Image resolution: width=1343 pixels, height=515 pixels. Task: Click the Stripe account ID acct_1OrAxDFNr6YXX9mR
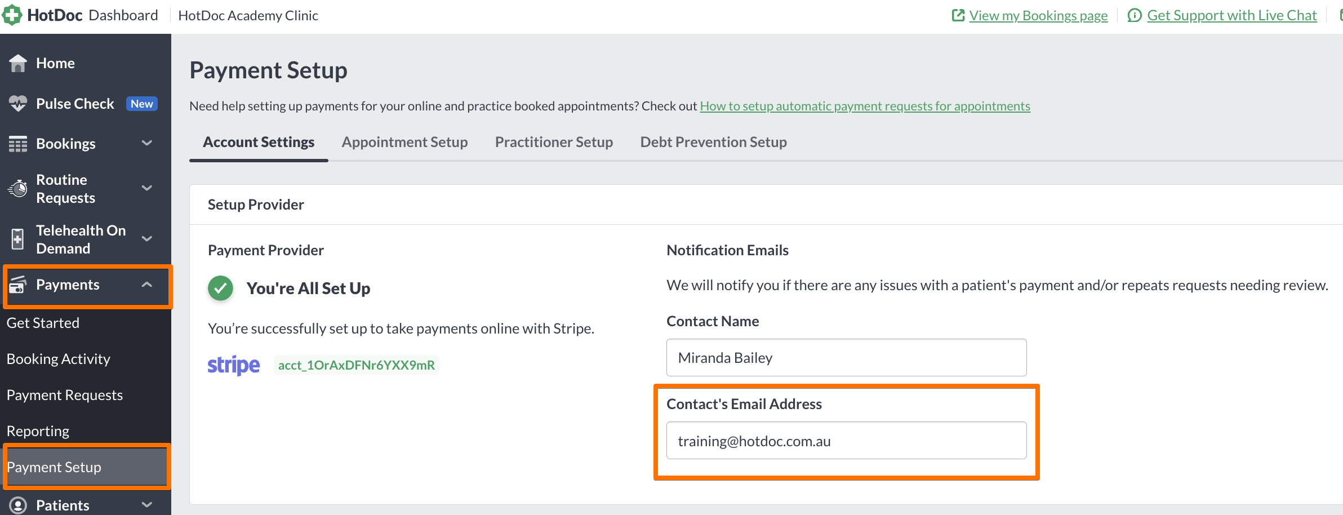tap(357, 365)
